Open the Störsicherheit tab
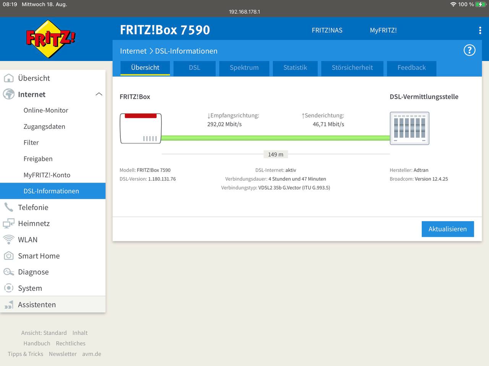 point(352,68)
